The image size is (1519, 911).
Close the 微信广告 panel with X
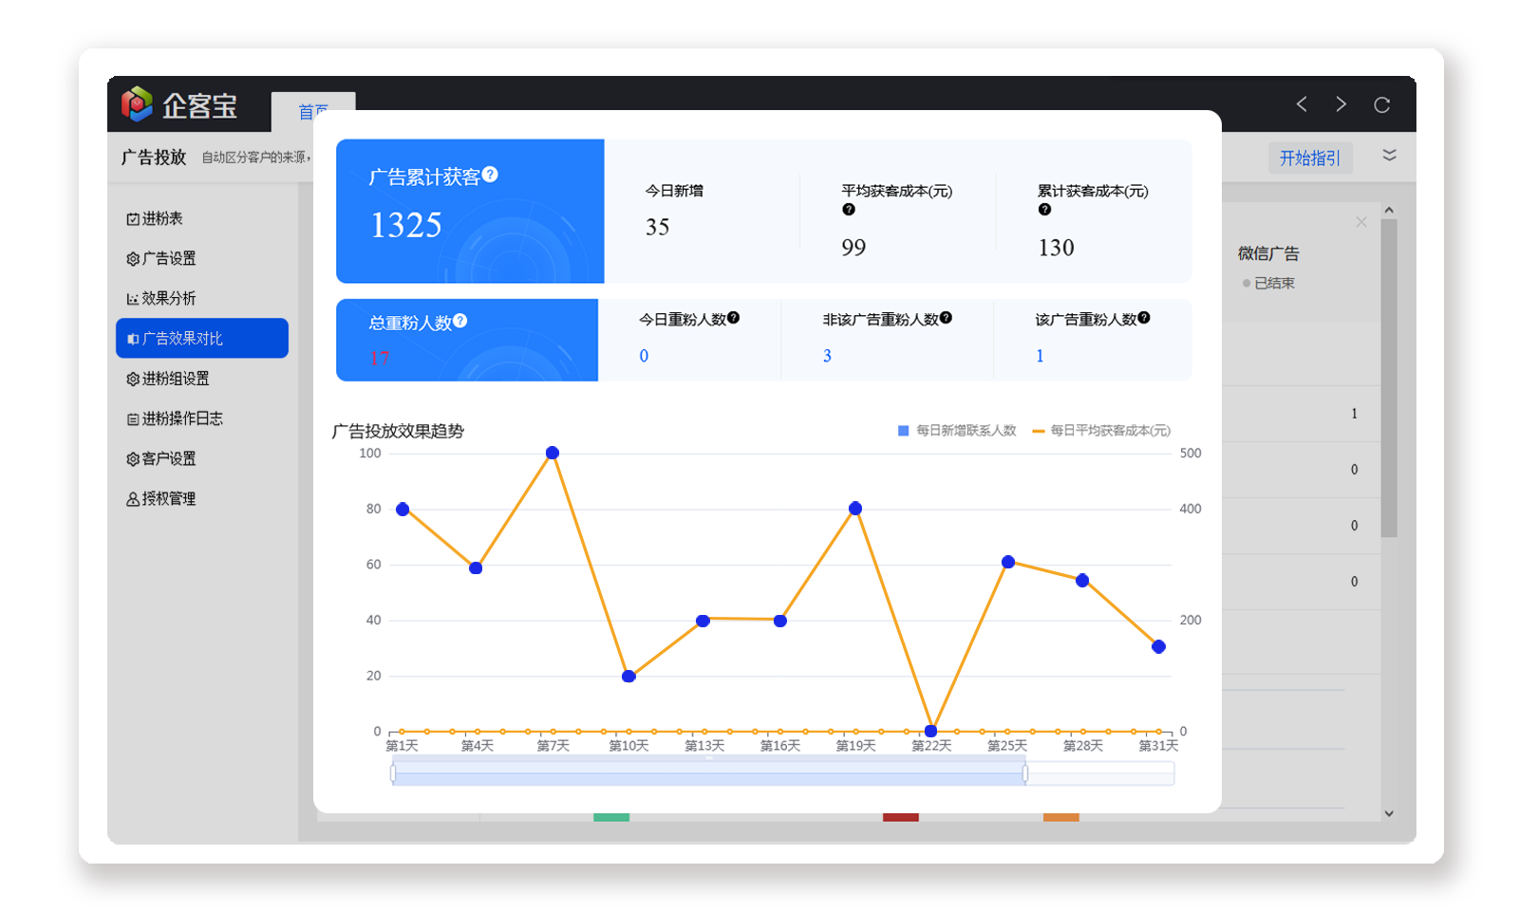(1361, 222)
